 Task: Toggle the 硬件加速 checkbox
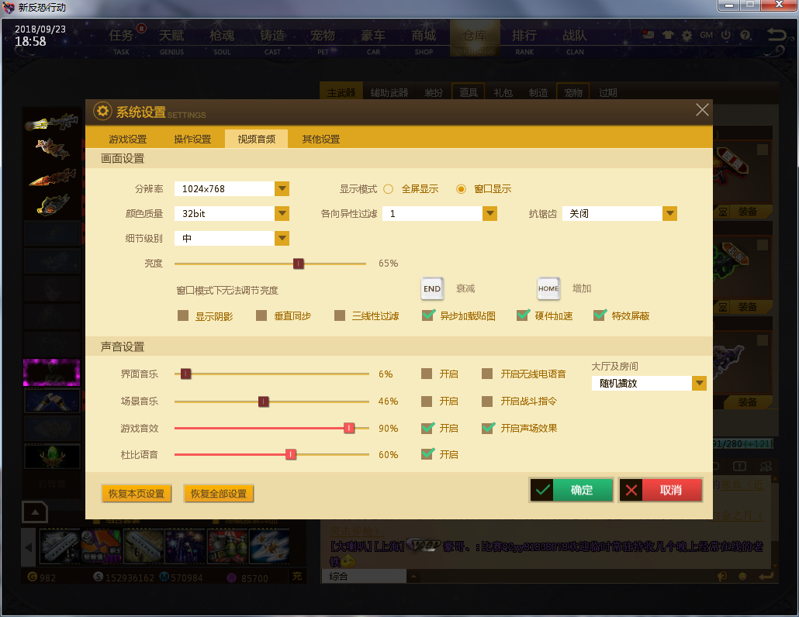point(523,315)
